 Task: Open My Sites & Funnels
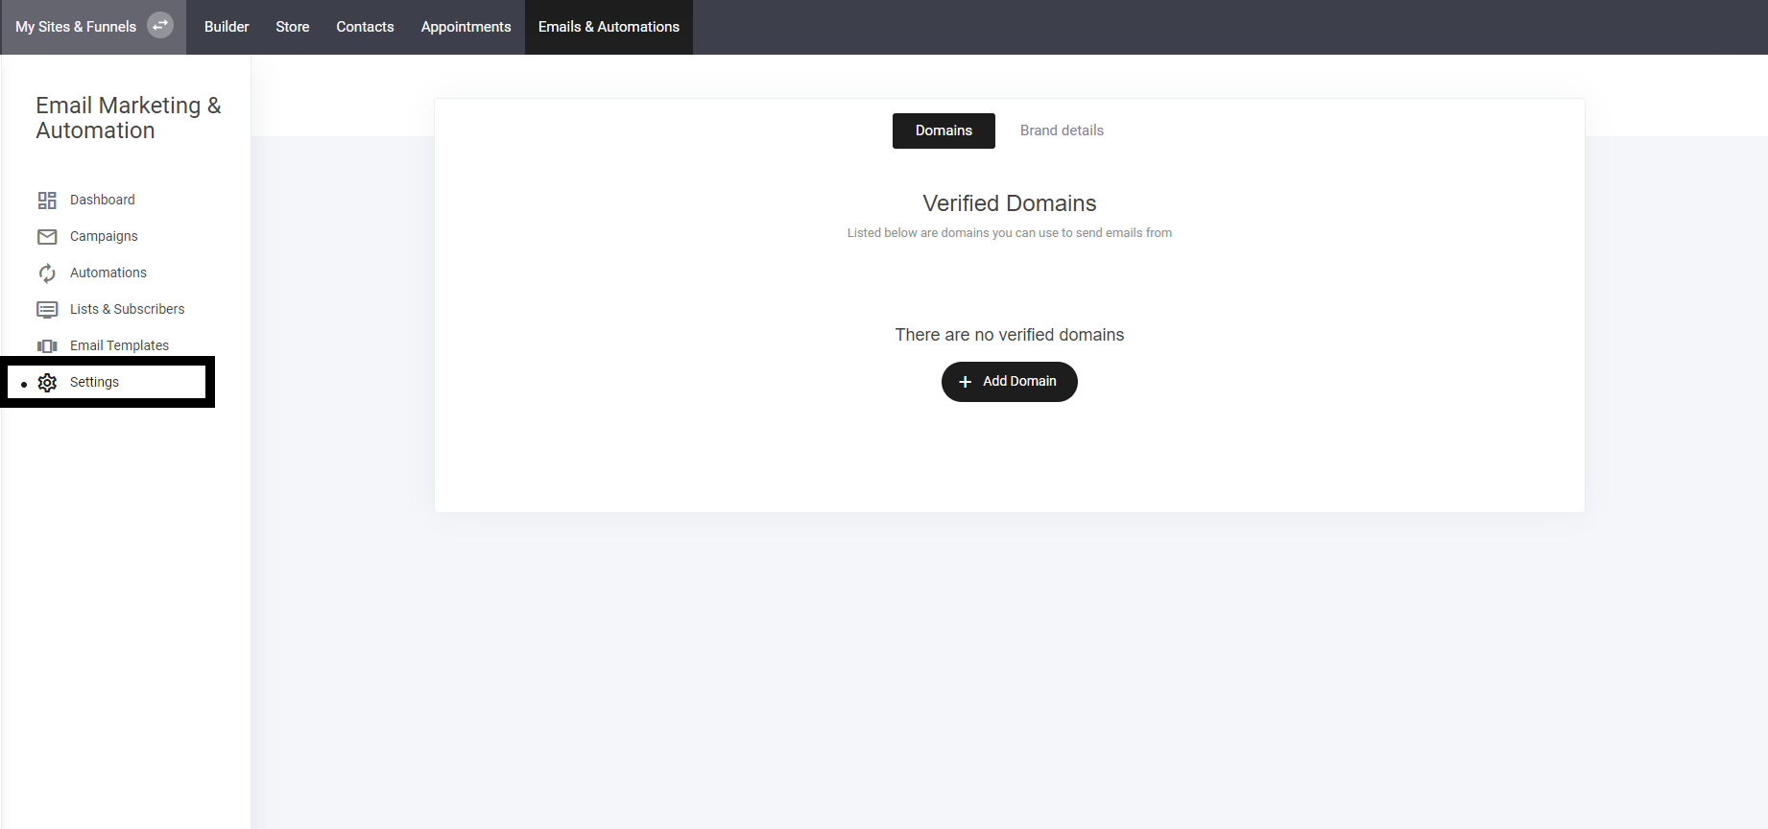click(x=76, y=27)
